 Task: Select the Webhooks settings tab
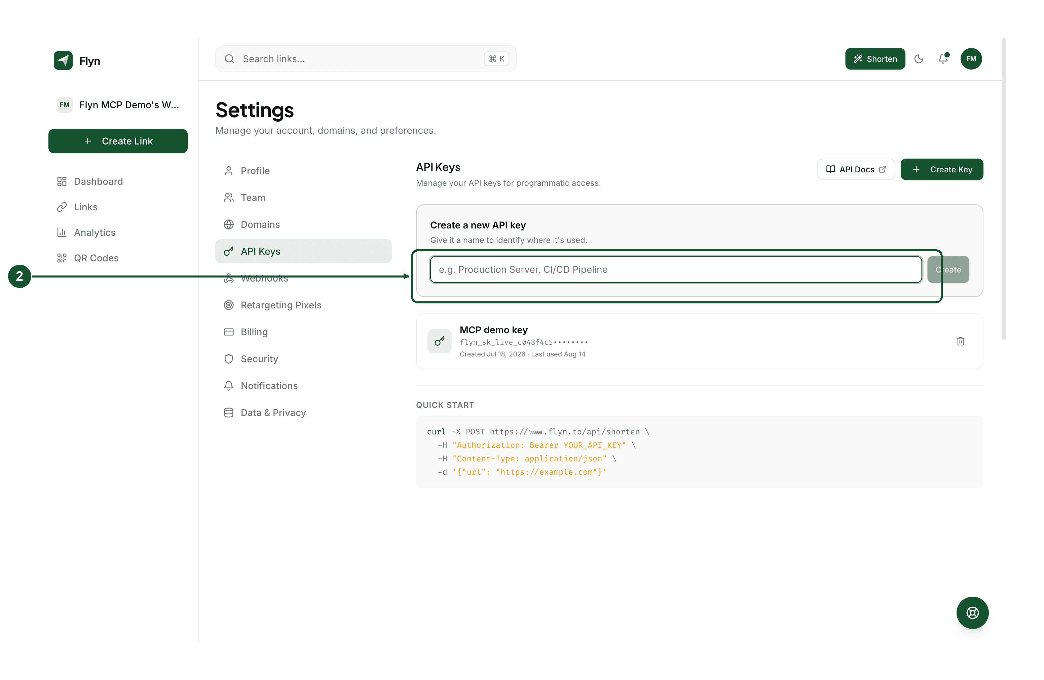[x=303, y=278]
